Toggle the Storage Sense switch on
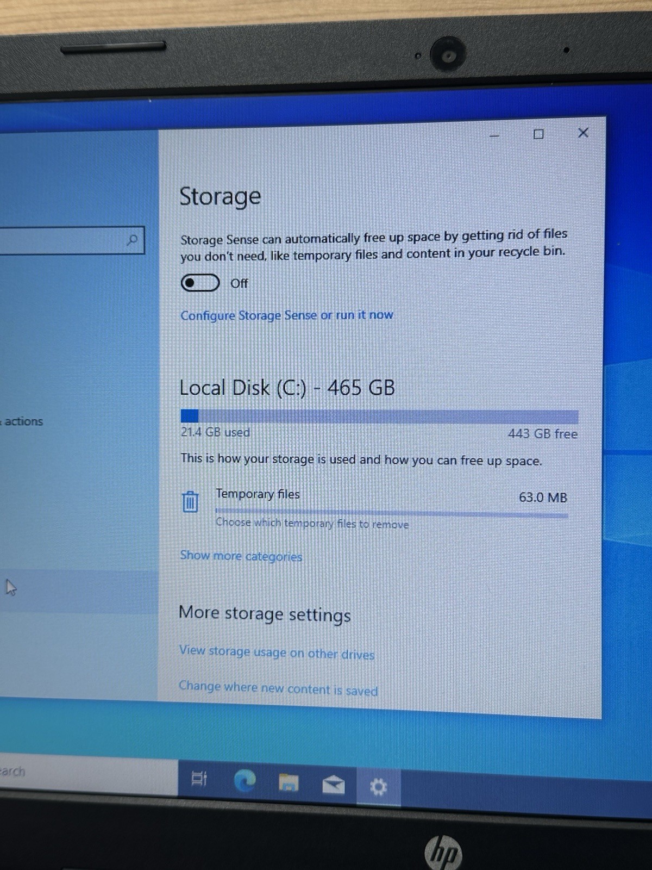Screen dimensions: 652x870 tap(200, 283)
